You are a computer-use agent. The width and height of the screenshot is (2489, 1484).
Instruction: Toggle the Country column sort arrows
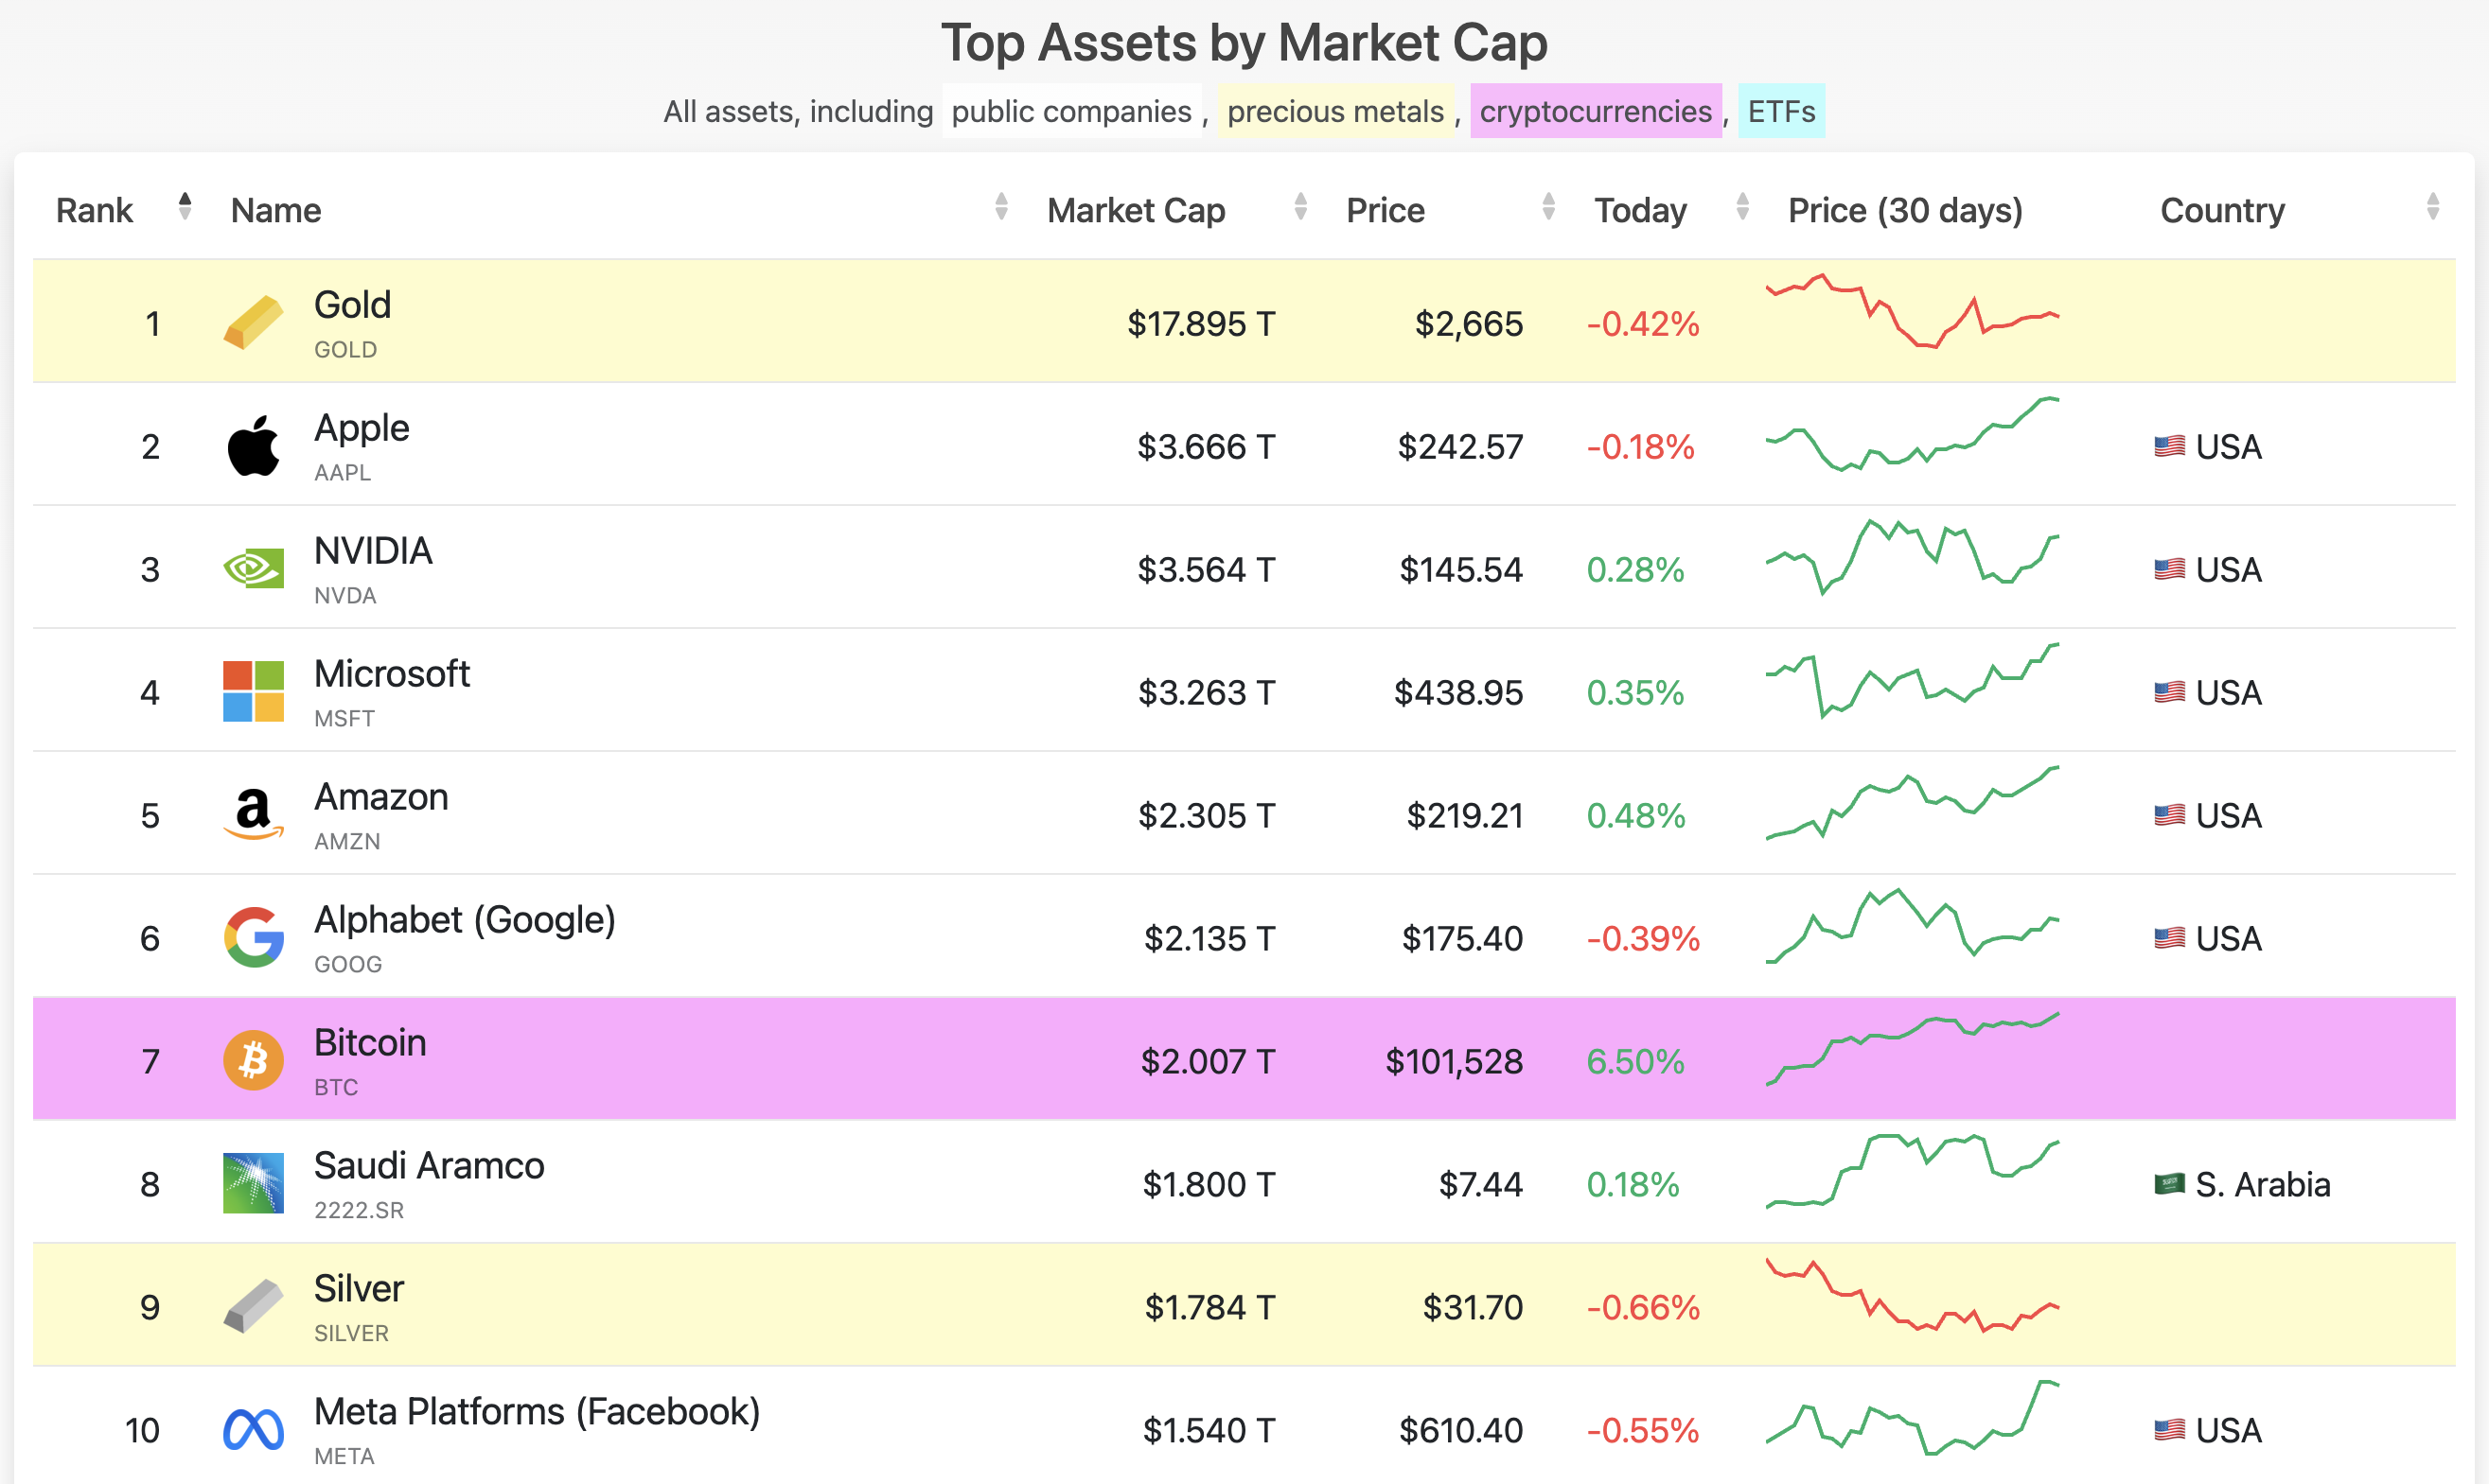tap(2435, 208)
